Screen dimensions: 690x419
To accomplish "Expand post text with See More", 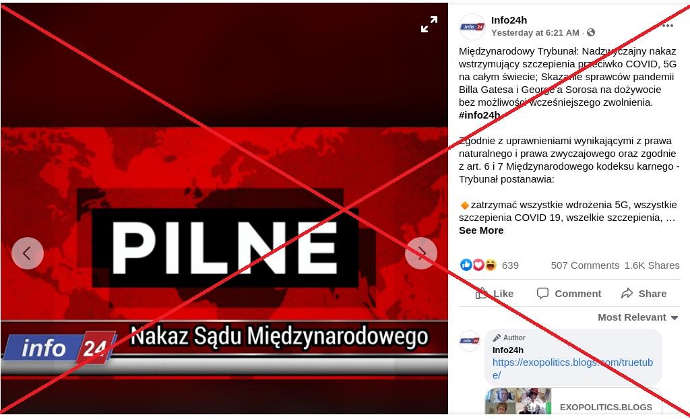I will coord(481,230).
